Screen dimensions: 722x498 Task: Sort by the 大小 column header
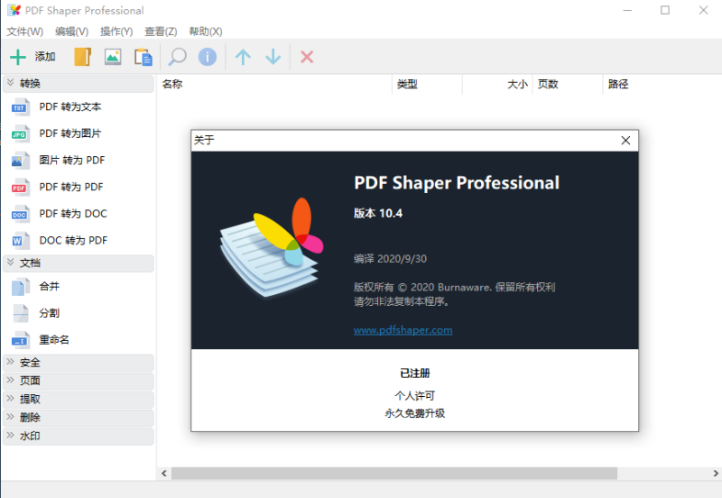497,84
